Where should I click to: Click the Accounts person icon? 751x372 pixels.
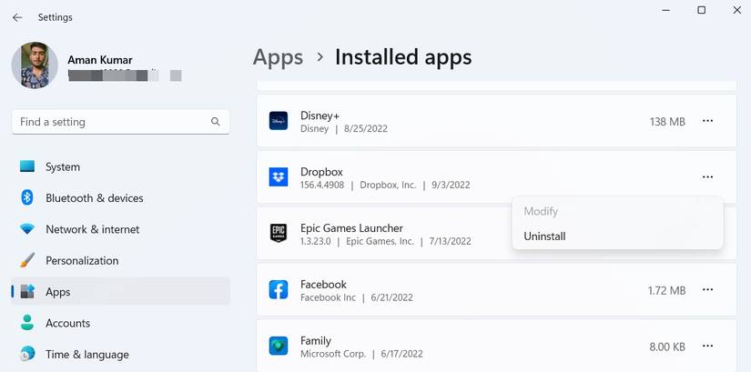[x=27, y=322]
